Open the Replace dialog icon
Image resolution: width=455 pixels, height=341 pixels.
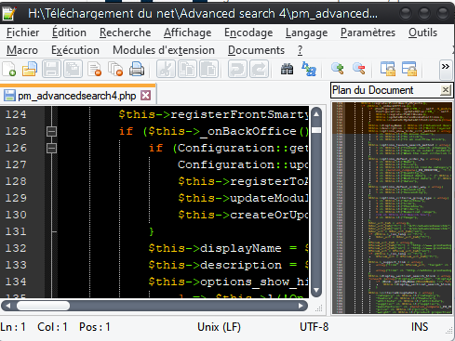[x=309, y=69]
